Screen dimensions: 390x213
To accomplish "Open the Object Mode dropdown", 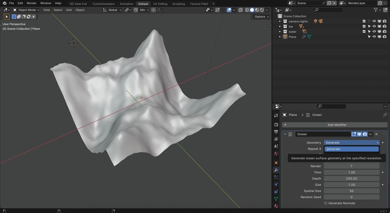I will pos(26,10).
